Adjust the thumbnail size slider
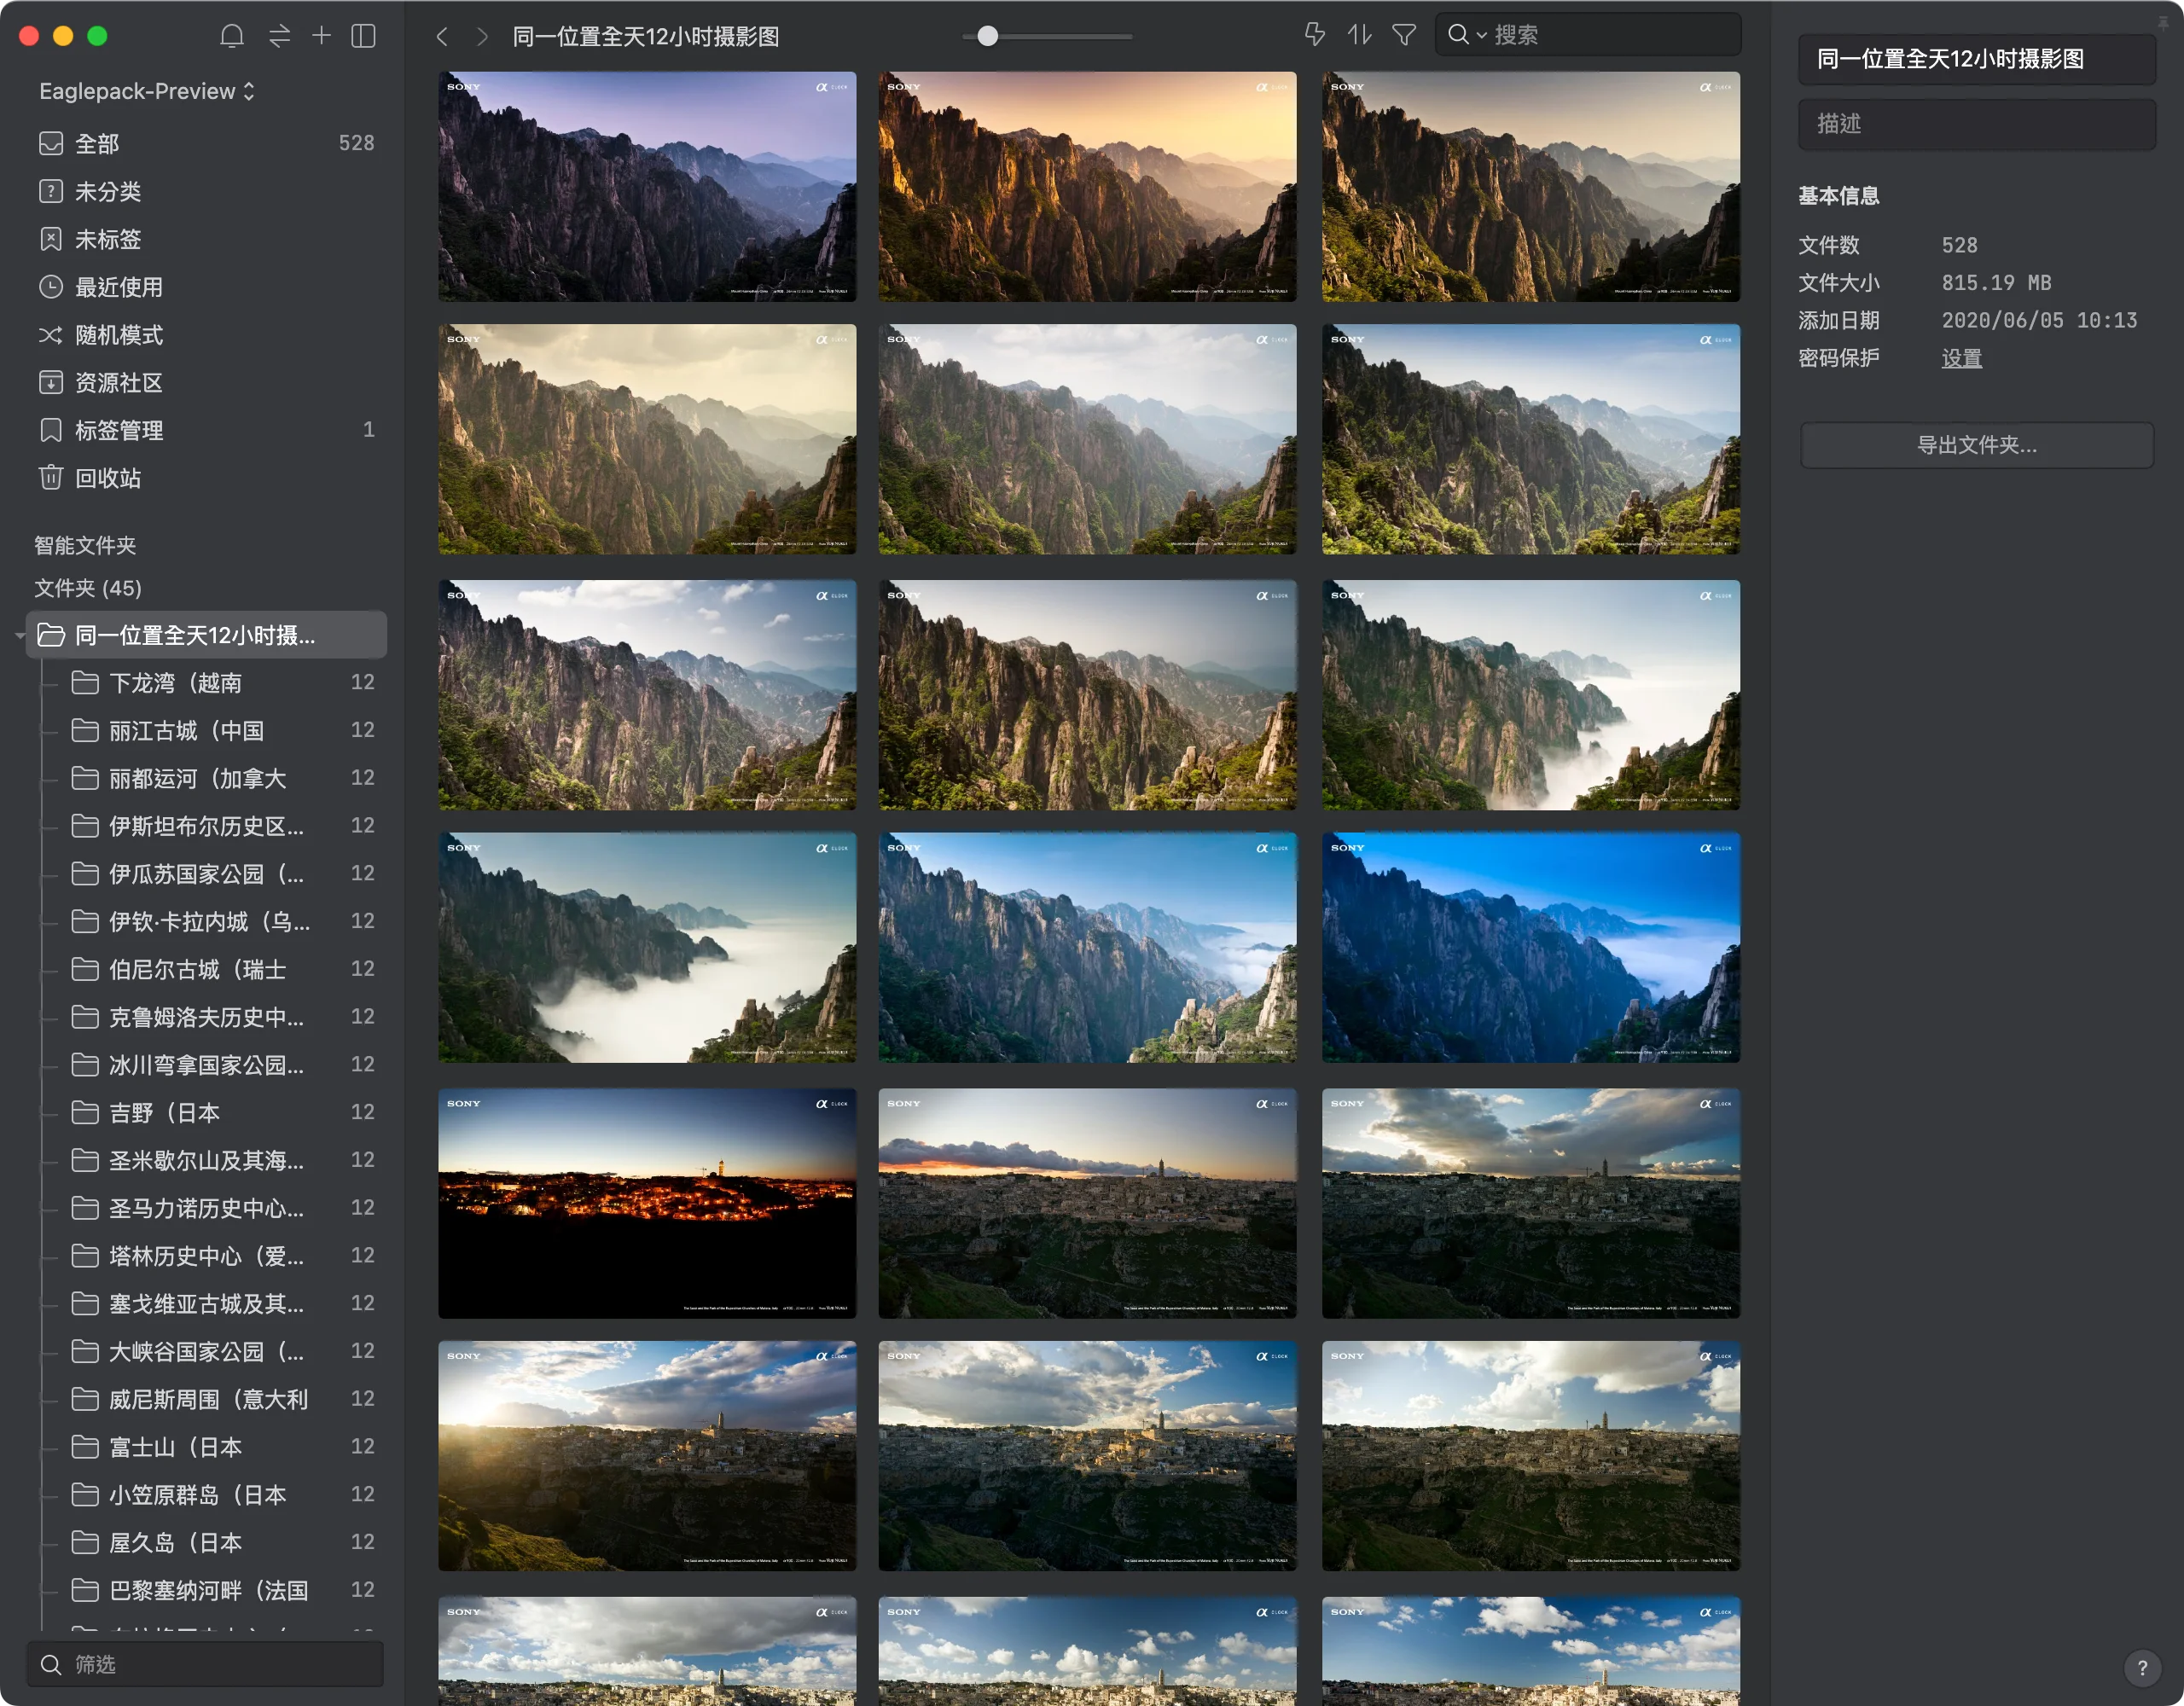The width and height of the screenshot is (2184, 1706). (x=1047, y=36)
